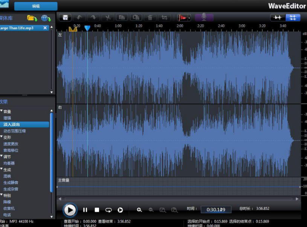Image resolution: width=307 pixels, height=227 pixels.
Task: Click the Stop button
Action: click(x=97, y=210)
